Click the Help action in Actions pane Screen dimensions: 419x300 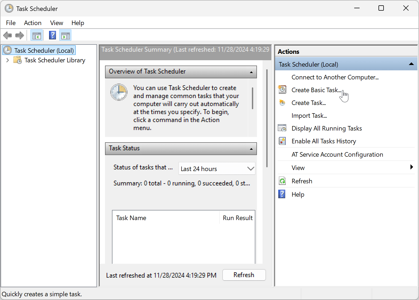point(298,194)
